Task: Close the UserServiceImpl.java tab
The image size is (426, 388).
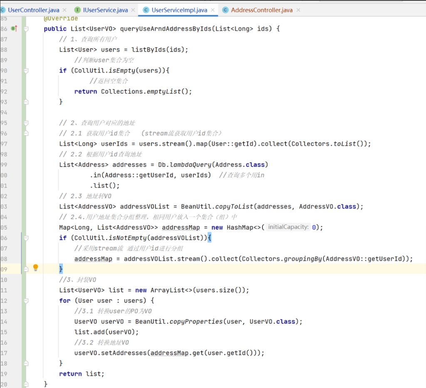Action: [x=212, y=10]
